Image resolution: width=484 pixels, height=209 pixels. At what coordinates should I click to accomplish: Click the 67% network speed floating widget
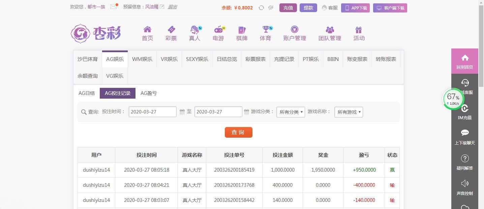[x=453, y=99]
